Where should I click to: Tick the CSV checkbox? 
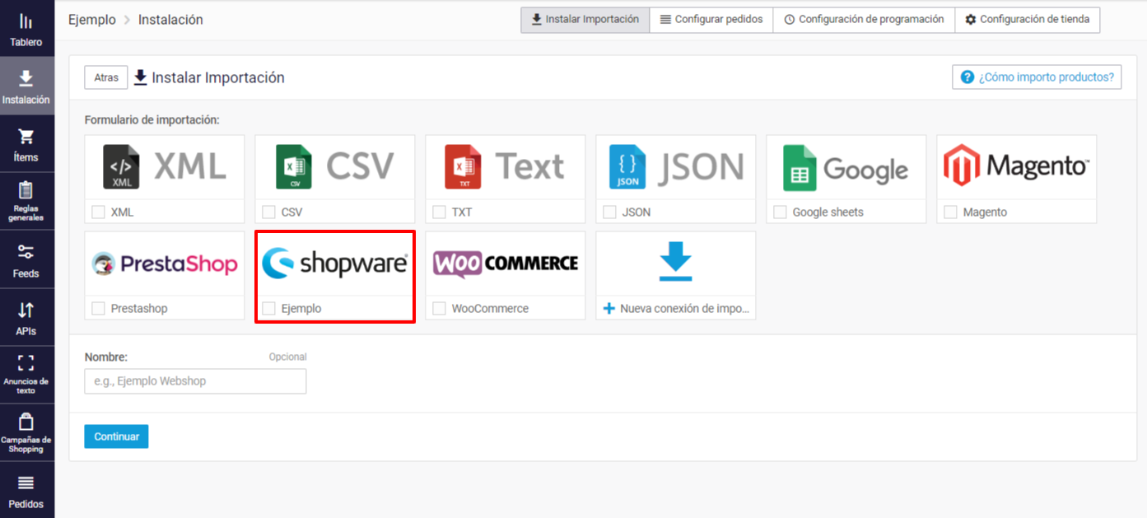pos(268,212)
